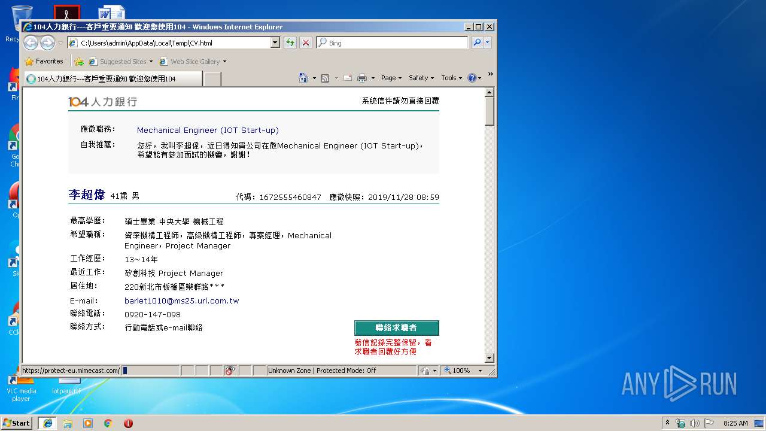
Task: Click the 聯絡求職者 green button
Action: (x=396, y=328)
